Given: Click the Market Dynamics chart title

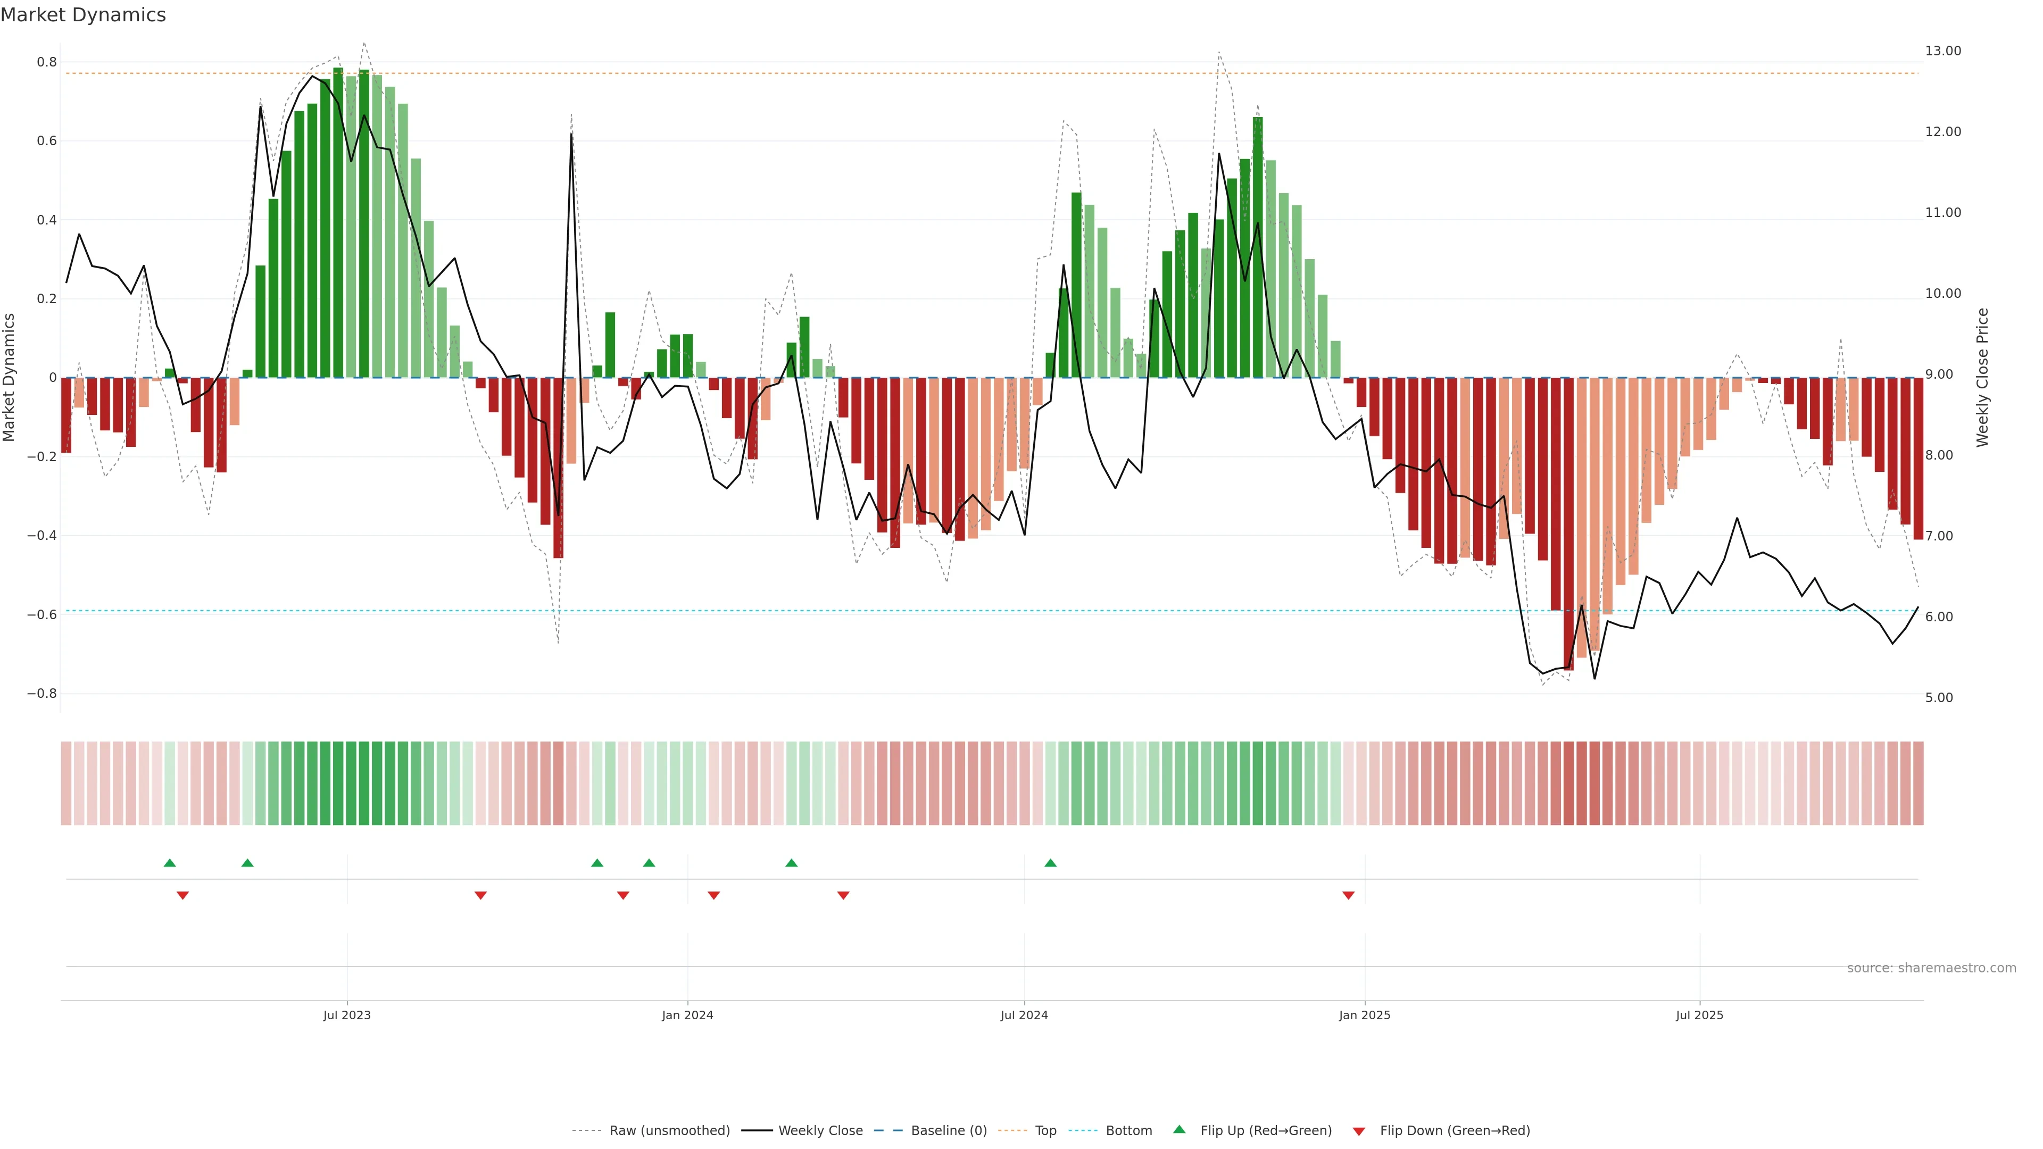Looking at the screenshot, I should click(x=84, y=15).
